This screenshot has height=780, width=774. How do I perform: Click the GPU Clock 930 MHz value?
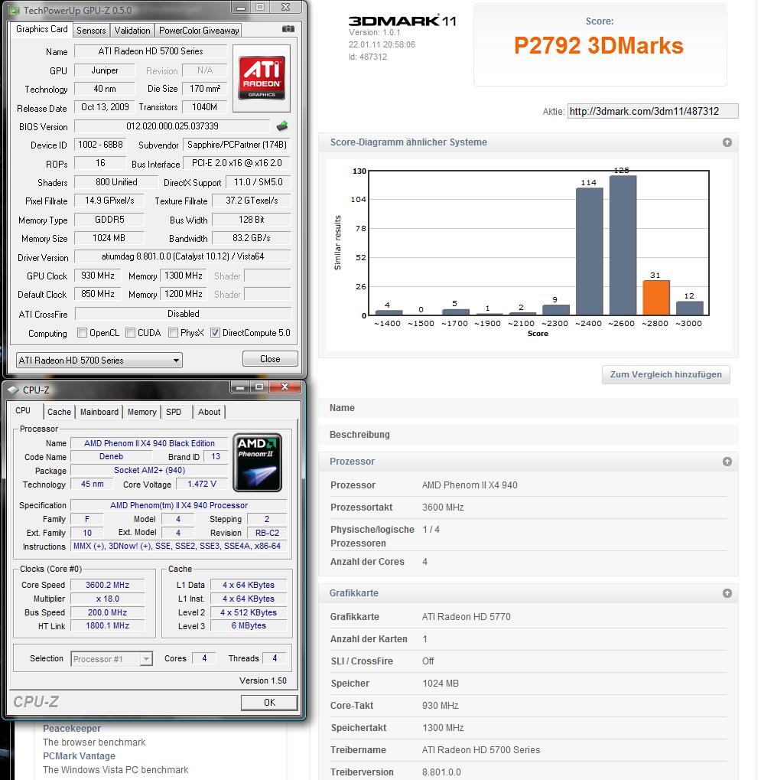coord(97,276)
